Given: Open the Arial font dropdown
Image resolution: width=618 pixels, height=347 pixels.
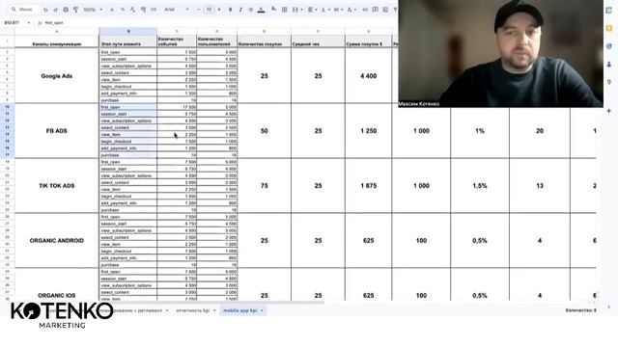Looking at the screenshot, I should (176, 10).
